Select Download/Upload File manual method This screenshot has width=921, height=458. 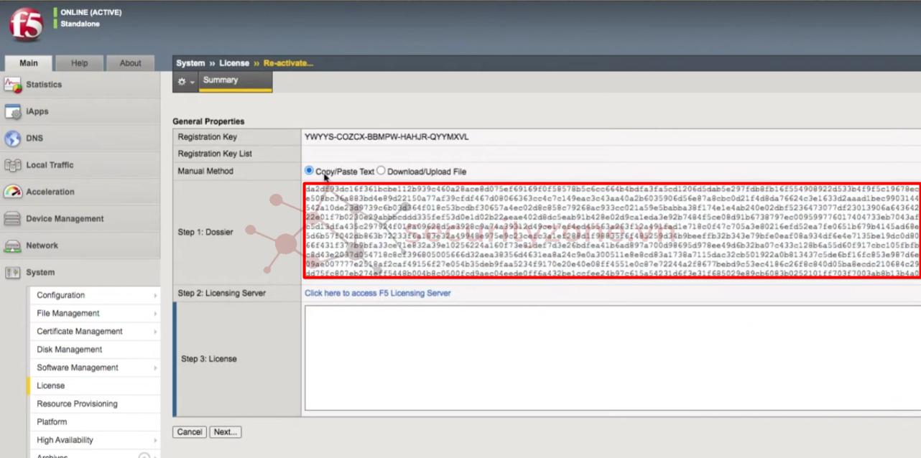pyautogui.click(x=381, y=171)
